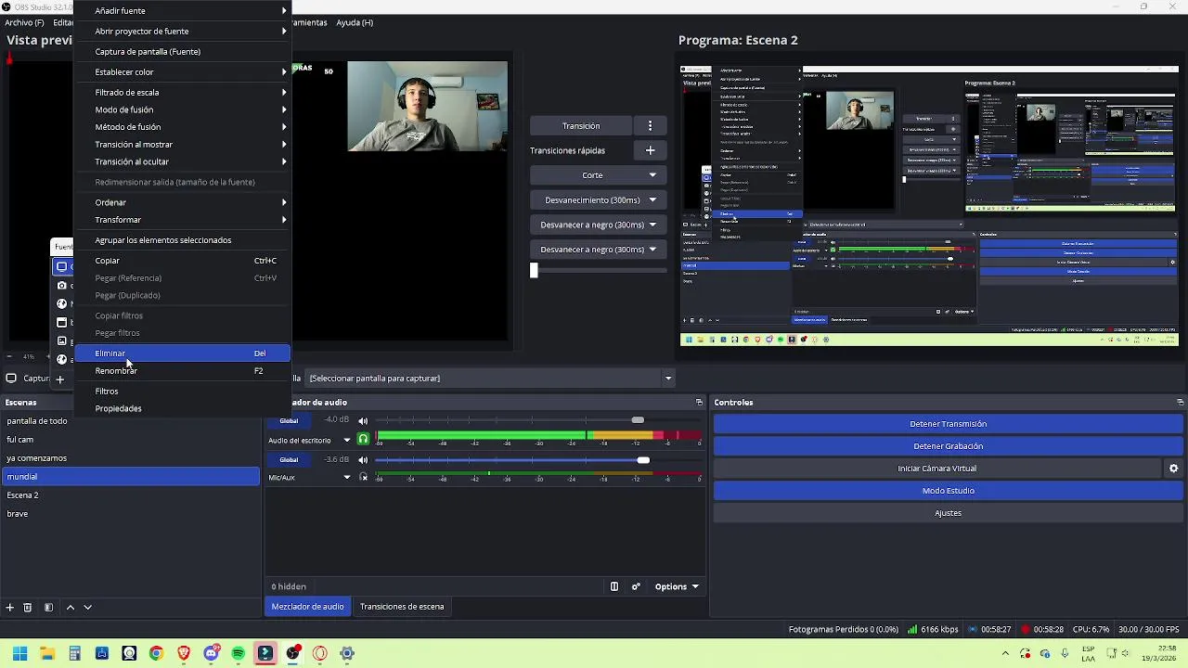Open Discord from the taskbar

tap(212, 653)
